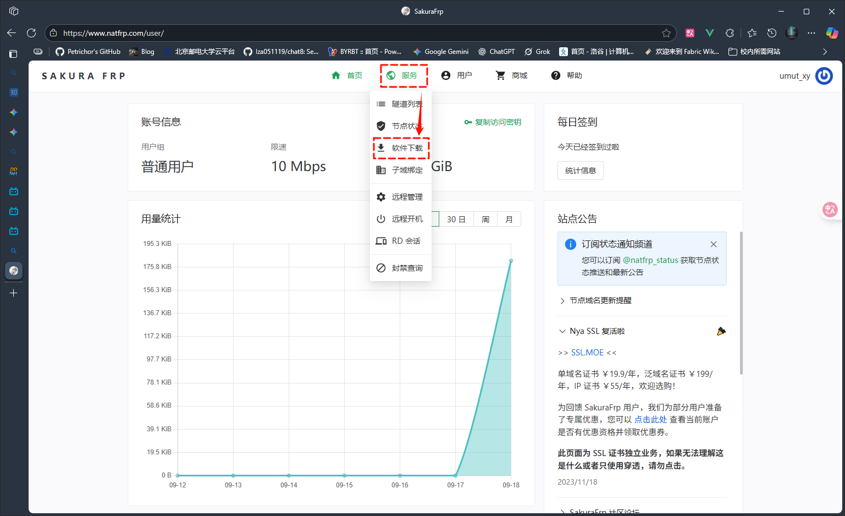Click the 节点状态 shield icon
Screen dimensions: 845x516
pyautogui.click(x=381, y=126)
